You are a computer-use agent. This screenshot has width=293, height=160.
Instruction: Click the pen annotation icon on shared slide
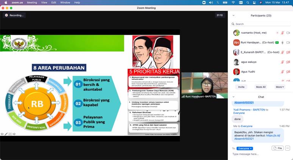point(6,134)
